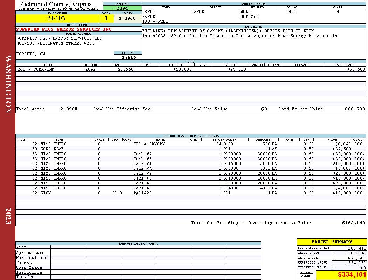Select topo entry 100 + FEET

pos(155,22)
